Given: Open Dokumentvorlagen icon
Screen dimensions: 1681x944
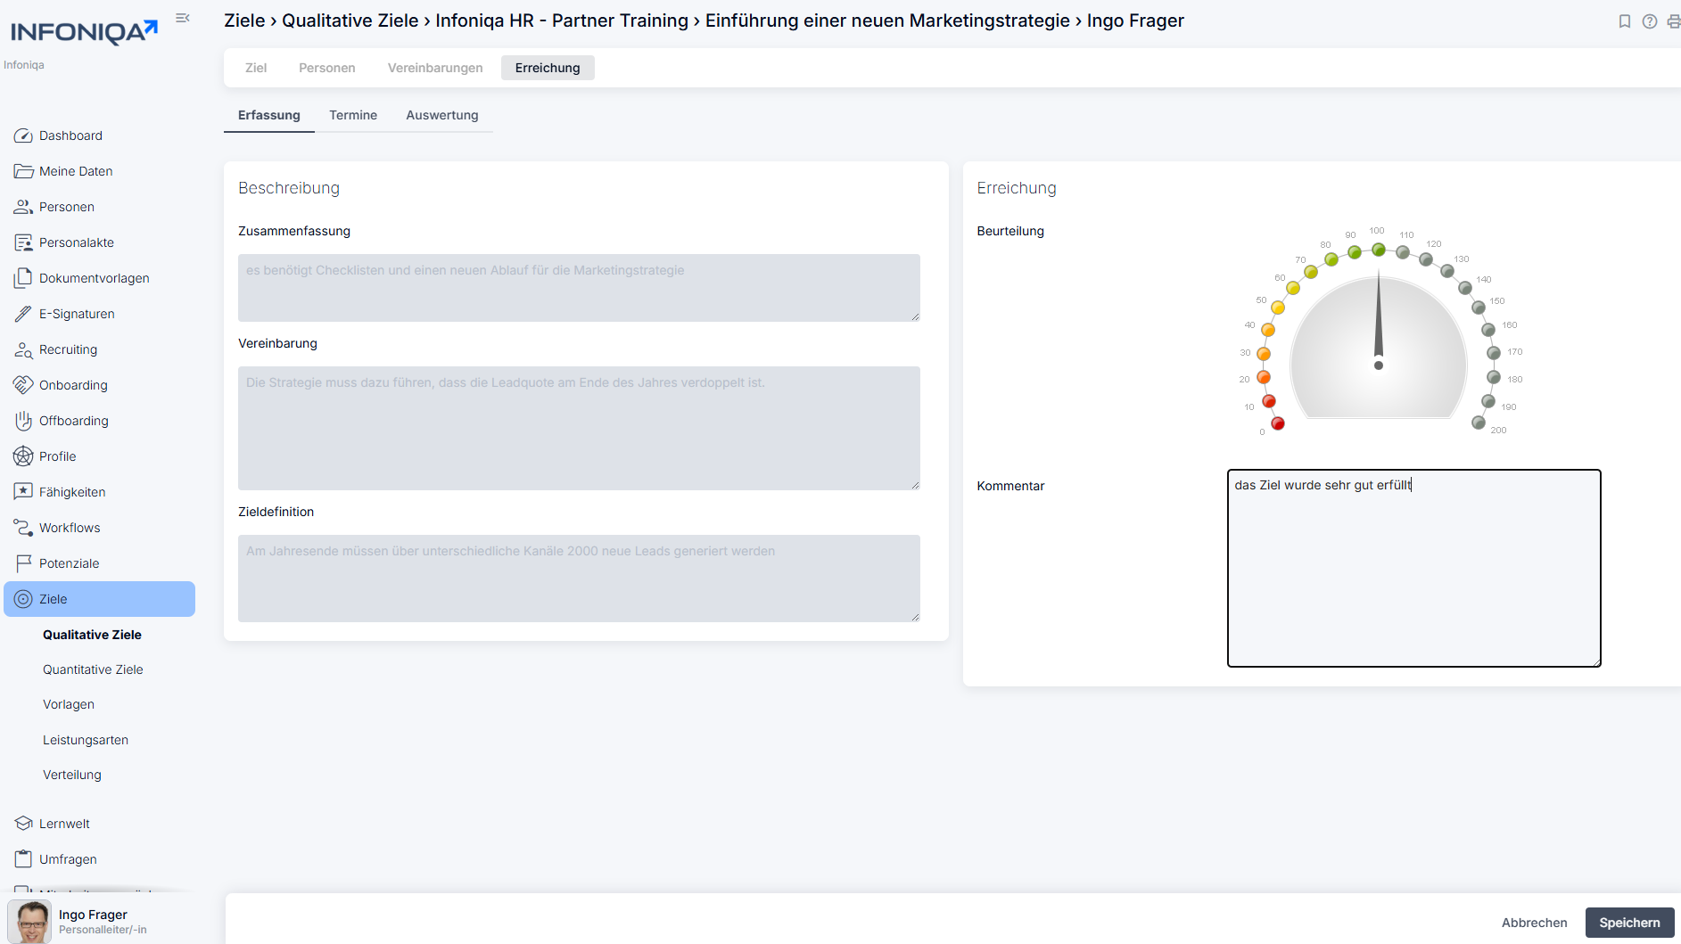Looking at the screenshot, I should 23,278.
